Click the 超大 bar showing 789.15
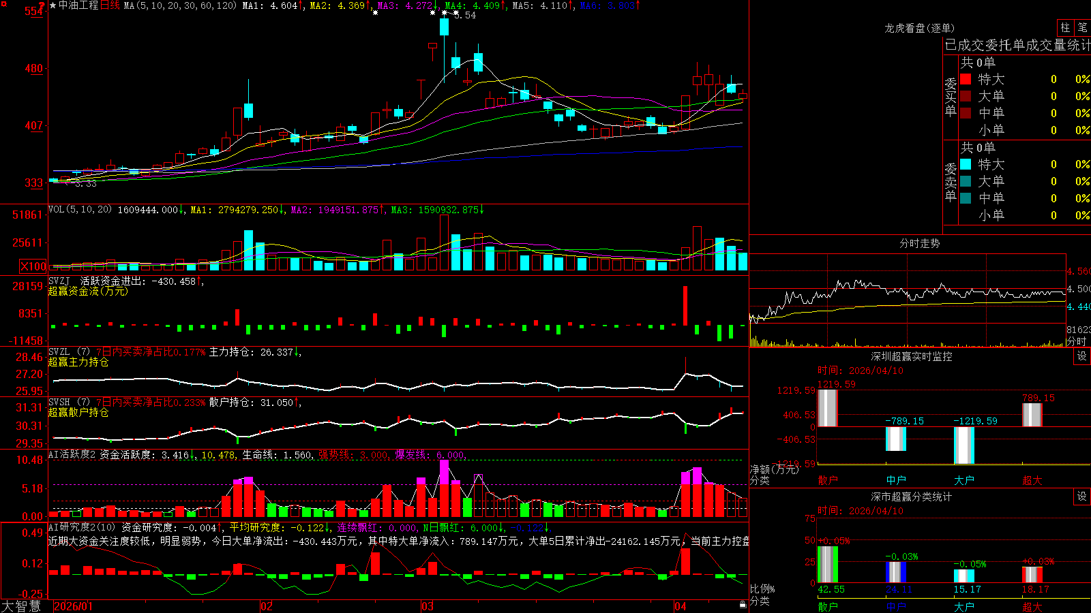This screenshot has height=613, width=1091. (1032, 415)
